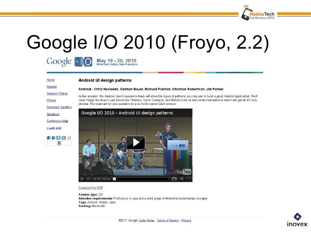Share the page on Twitter
Screen dimensions: 311x233
point(58,138)
